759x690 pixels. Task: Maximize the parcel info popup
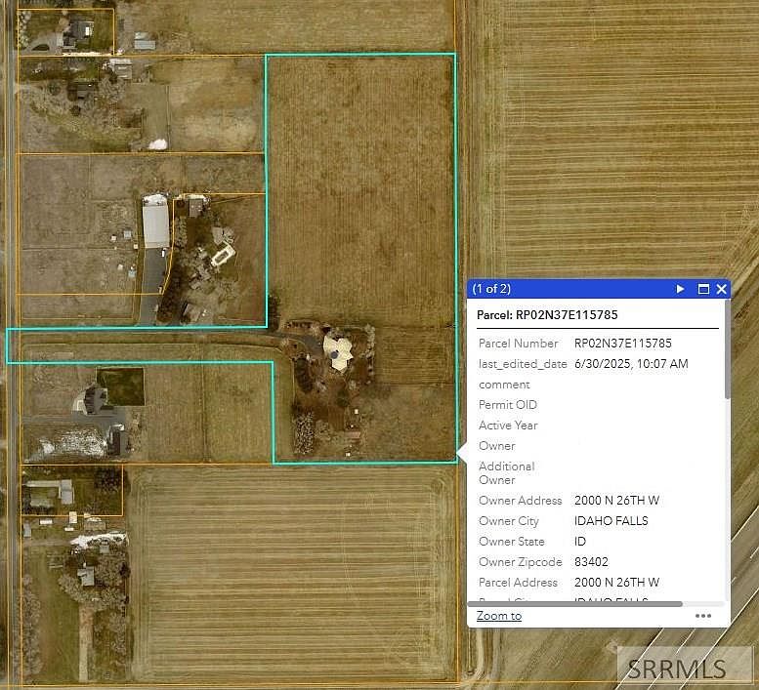[x=702, y=289]
